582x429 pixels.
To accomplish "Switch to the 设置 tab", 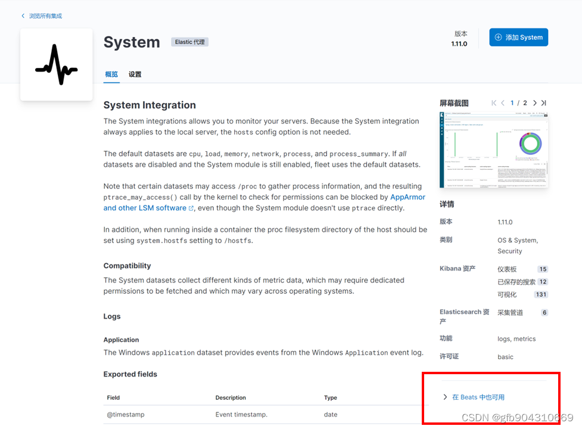I will coord(135,74).
